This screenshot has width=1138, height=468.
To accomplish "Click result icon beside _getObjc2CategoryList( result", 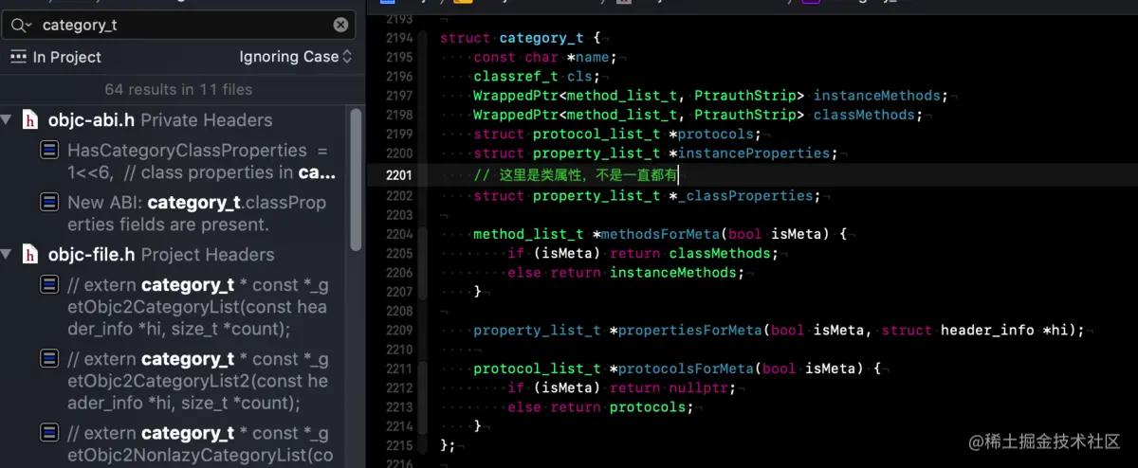I will (50, 285).
